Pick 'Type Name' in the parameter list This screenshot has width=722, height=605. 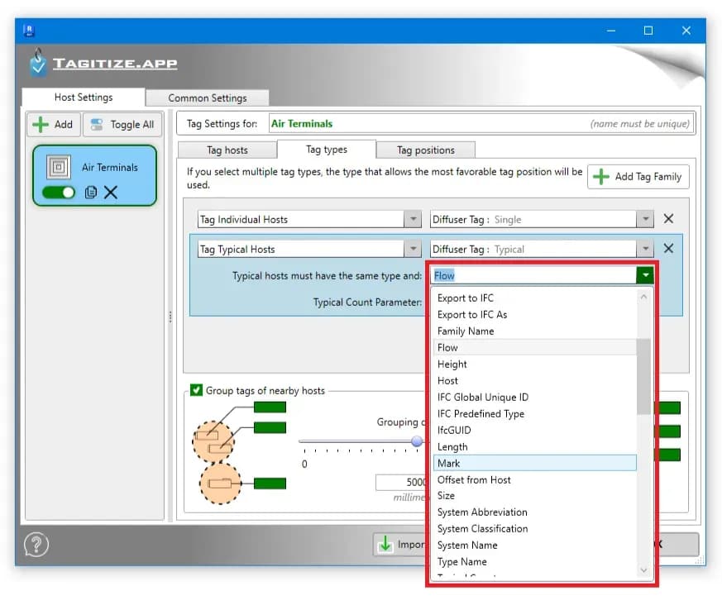(x=535, y=562)
